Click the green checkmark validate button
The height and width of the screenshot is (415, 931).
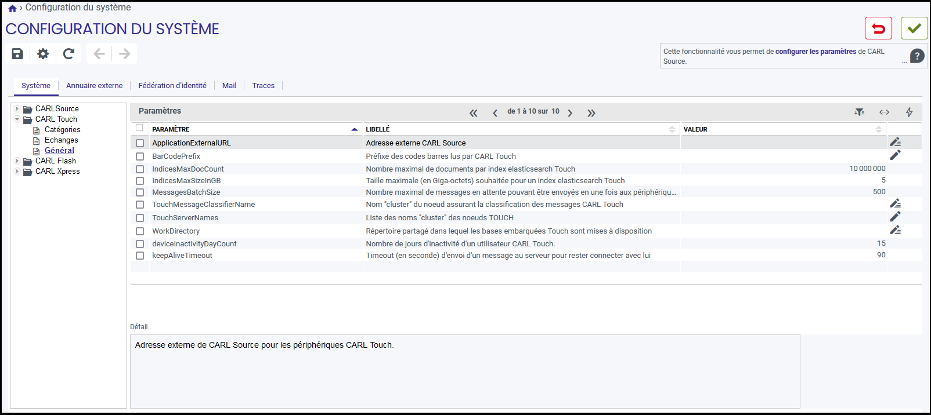point(914,28)
